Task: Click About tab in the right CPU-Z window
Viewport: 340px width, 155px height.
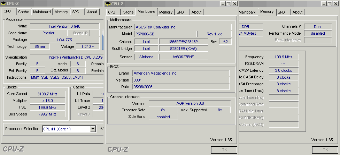Action: click(x=297, y=12)
